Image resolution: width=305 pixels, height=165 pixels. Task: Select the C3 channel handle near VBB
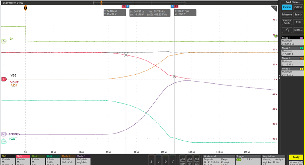pos(4,79)
